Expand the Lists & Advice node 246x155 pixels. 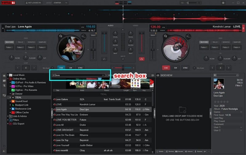point(8,116)
